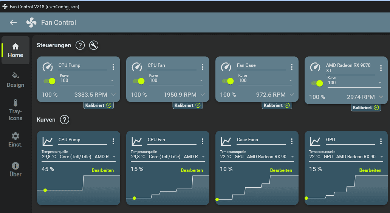This screenshot has height=213, width=390.
Task: Click the green point on the CPU Pump curve graph
Action: pos(45,190)
